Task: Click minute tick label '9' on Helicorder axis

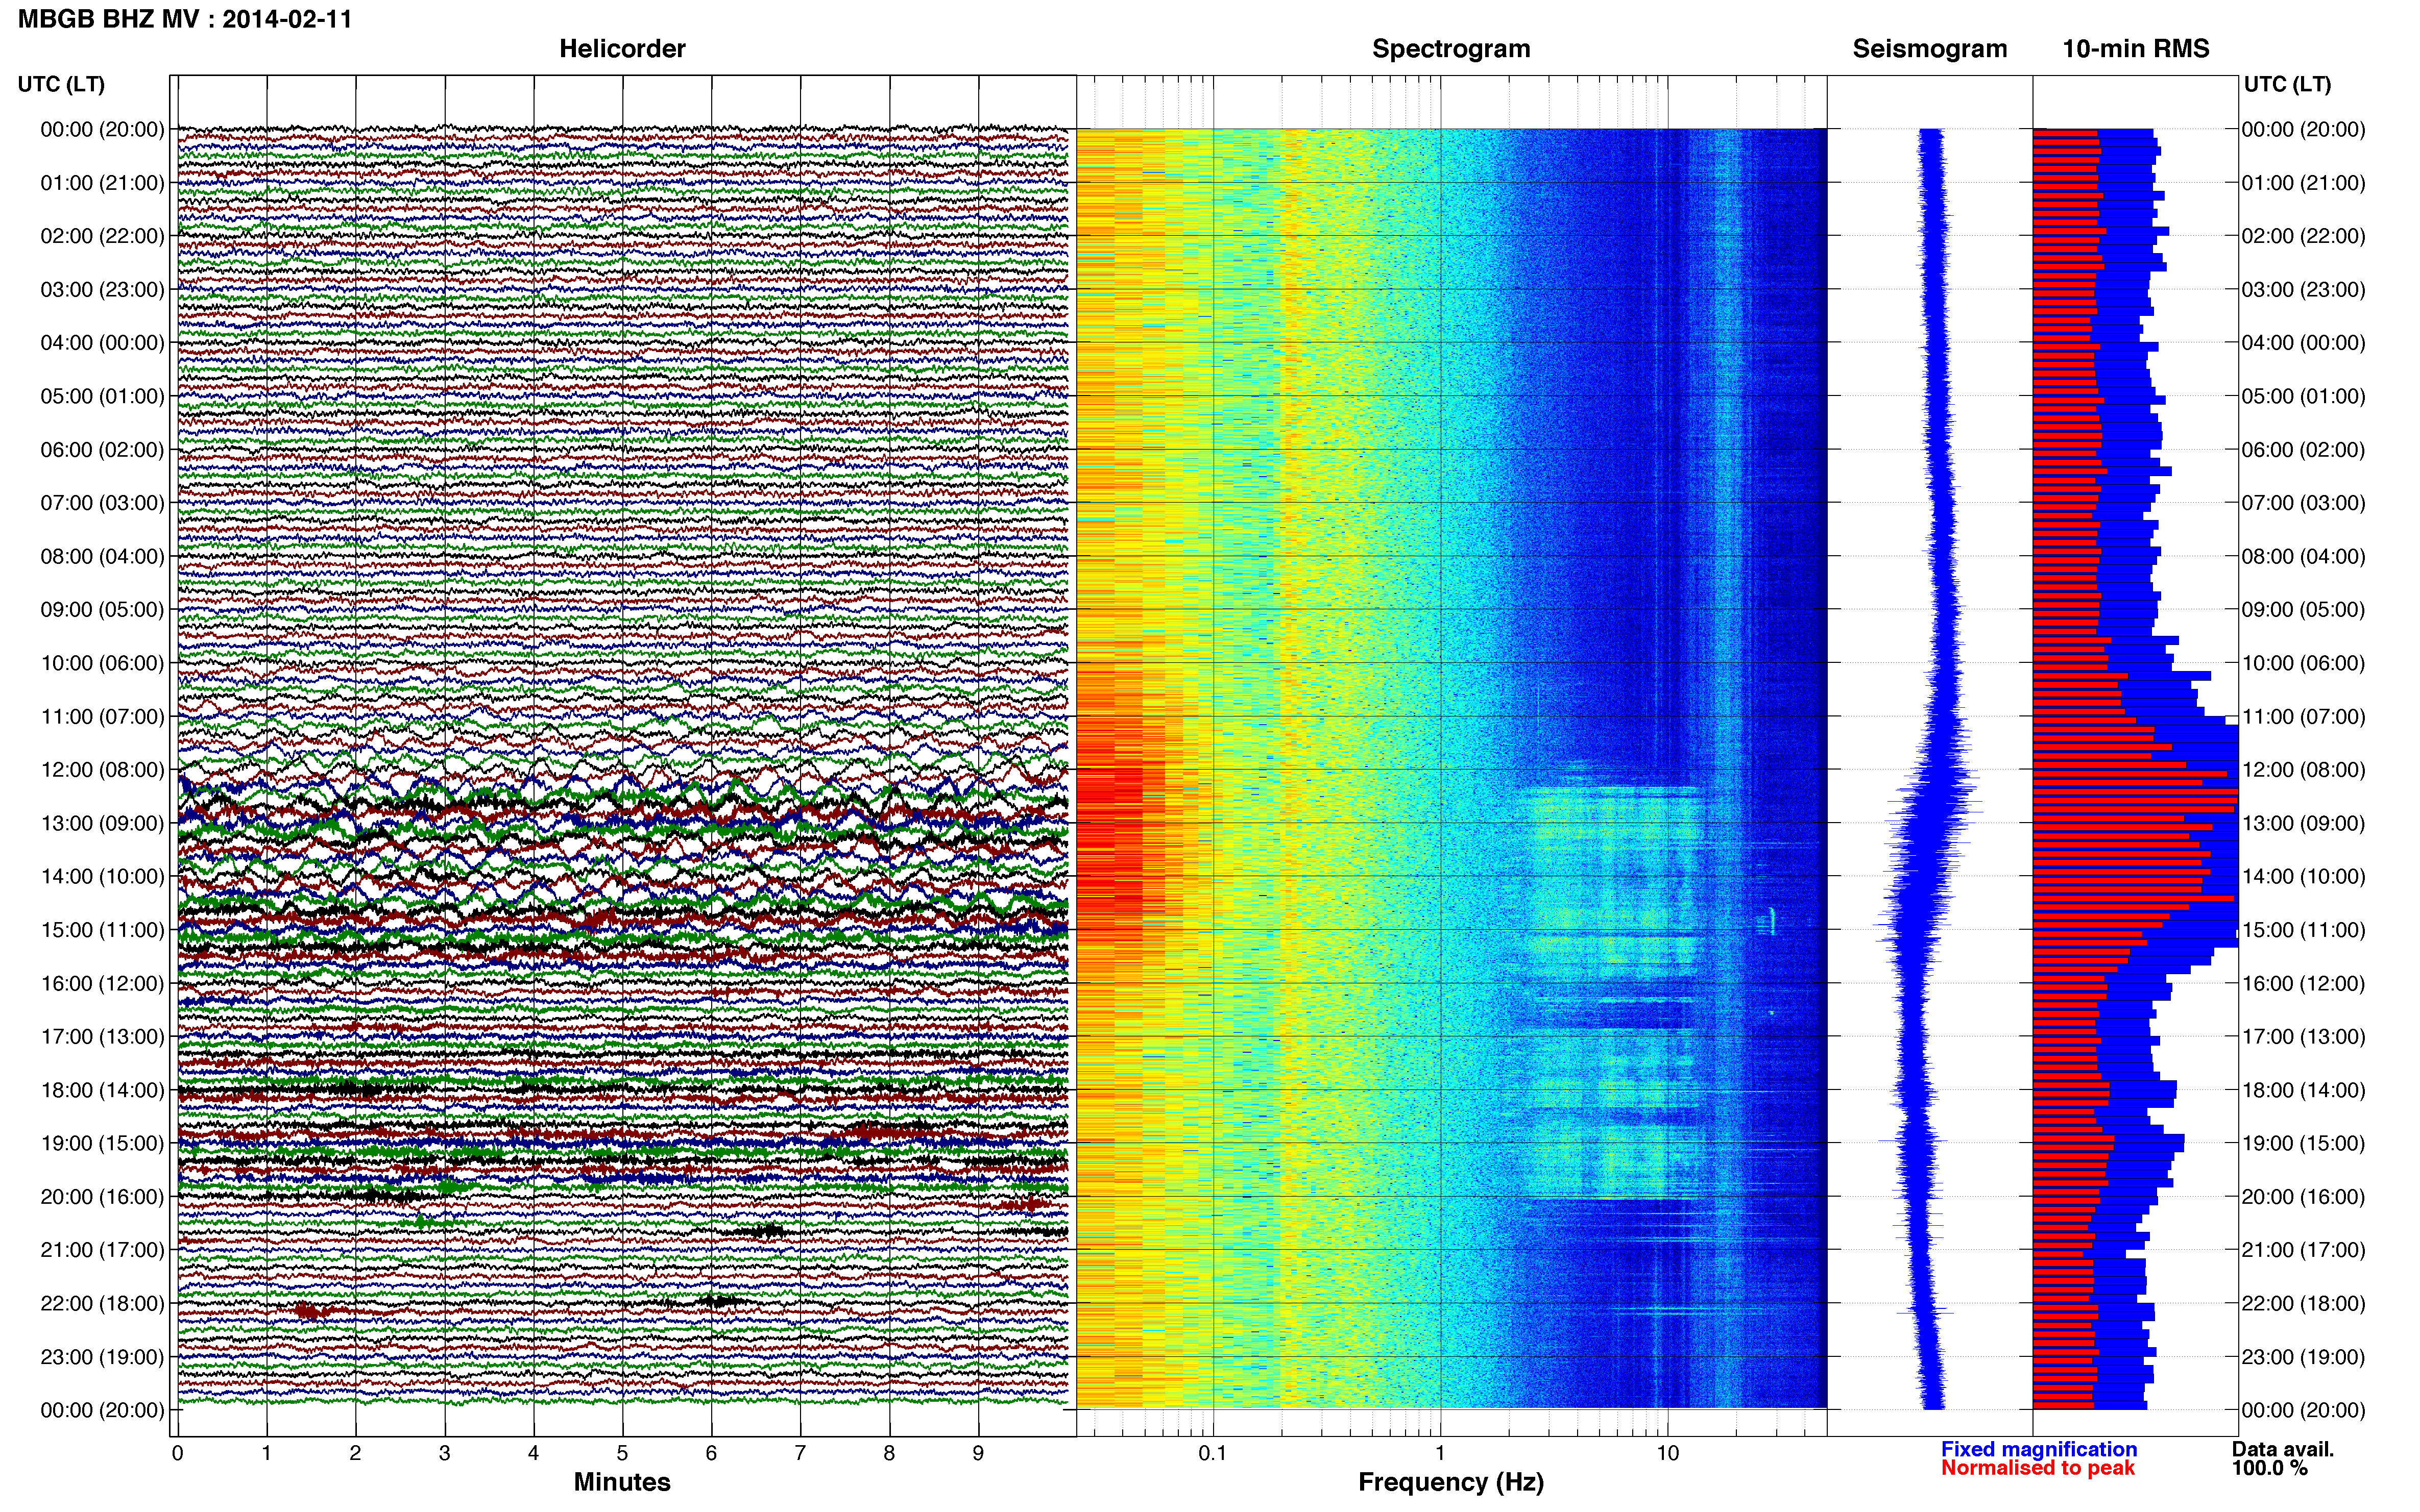Action: [978, 1454]
